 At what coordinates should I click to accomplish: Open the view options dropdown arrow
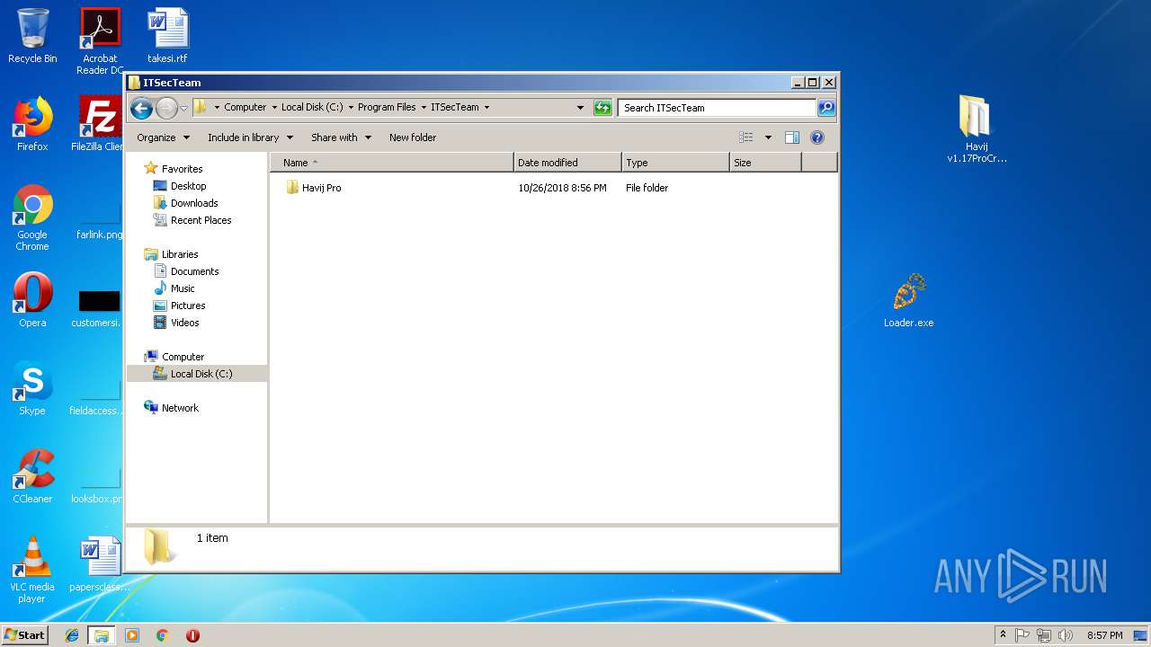pyautogui.click(x=768, y=137)
